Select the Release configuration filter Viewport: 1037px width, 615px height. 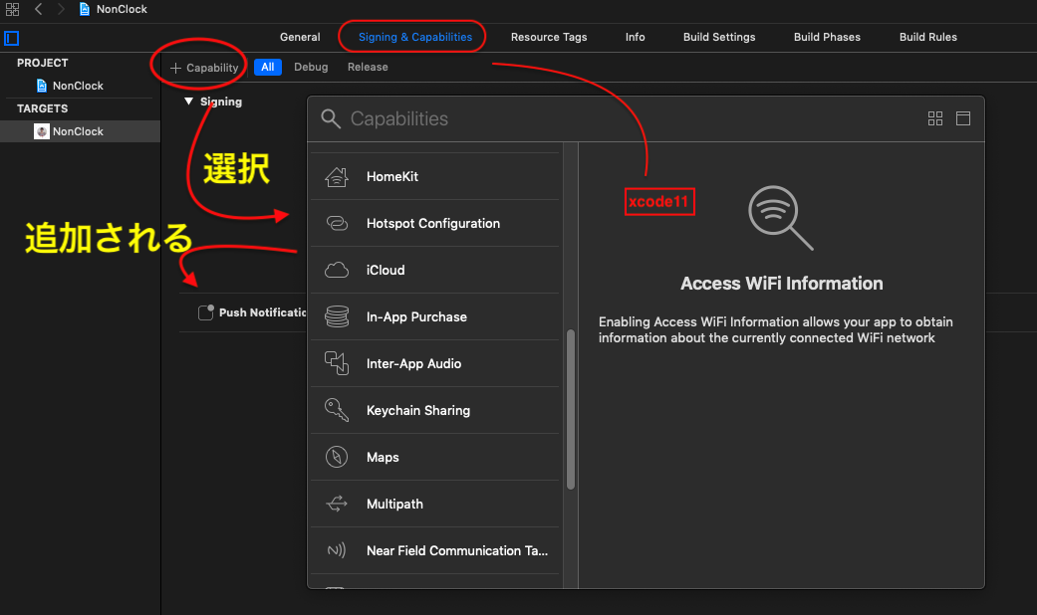368,68
